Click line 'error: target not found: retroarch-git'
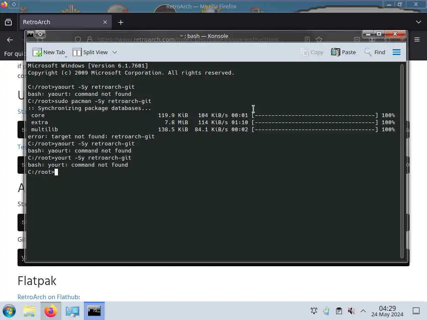Viewport: 427px width, 320px height. pyautogui.click(x=91, y=137)
